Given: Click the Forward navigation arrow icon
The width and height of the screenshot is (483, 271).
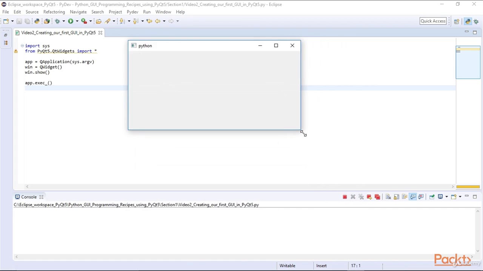Looking at the screenshot, I should coord(171,21).
